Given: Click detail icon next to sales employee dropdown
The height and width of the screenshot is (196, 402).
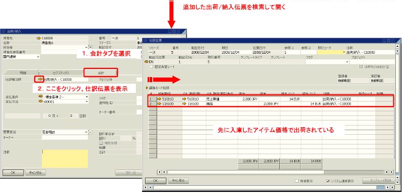Looking at the screenshot, I should point(90,132).
